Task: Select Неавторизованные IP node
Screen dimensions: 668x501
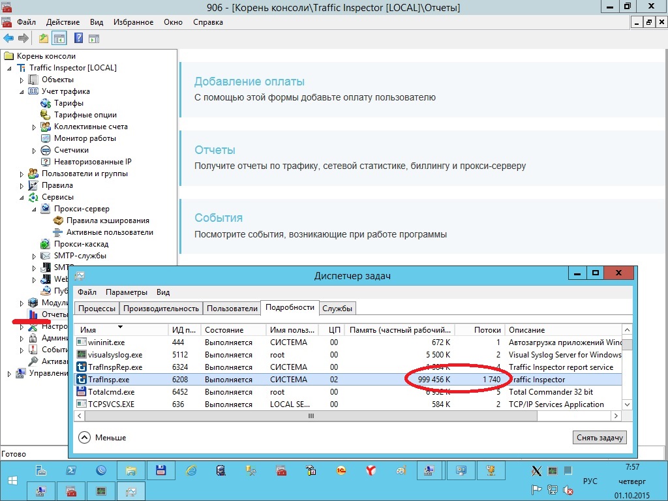Action: (93, 162)
